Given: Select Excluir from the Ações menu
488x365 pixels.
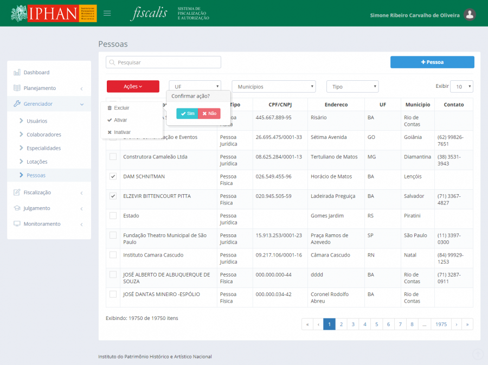Looking at the screenshot, I should (x=121, y=108).
